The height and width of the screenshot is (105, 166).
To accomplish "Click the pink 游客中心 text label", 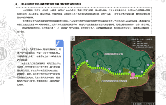I will [134, 78].
